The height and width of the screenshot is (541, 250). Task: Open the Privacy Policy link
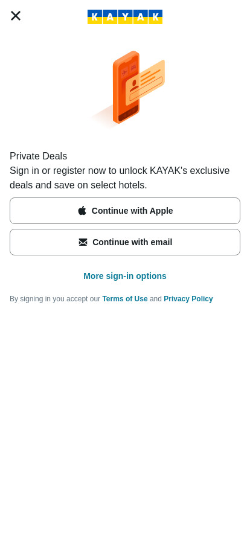pyautogui.click(x=188, y=299)
